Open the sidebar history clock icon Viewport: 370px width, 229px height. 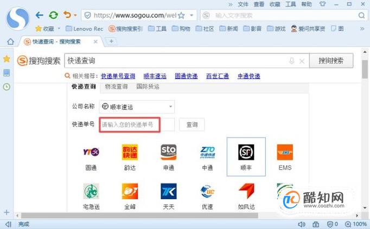[7, 87]
